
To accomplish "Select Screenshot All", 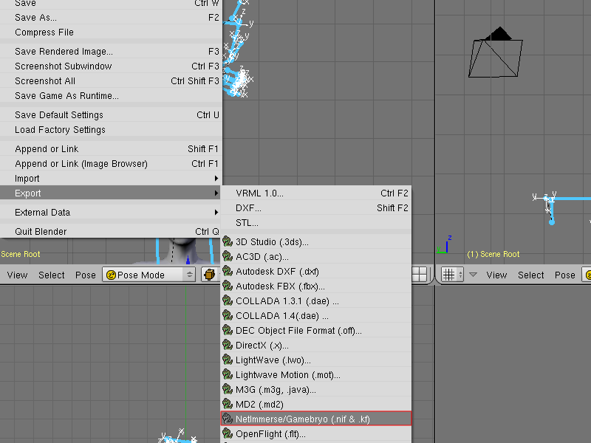I will tap(111, 80).
